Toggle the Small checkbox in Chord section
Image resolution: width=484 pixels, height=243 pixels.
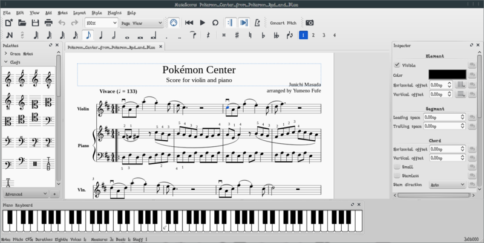(x=397, y=167)
